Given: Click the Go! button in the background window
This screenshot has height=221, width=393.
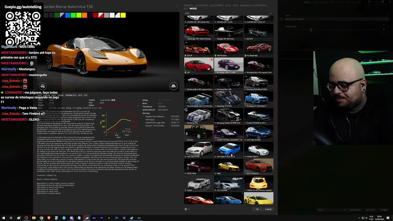Looking at the screenshot, I should [384, 210].
